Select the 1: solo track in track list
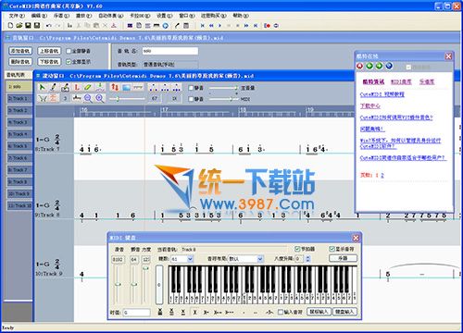The width and height of the screenshot is (463, 333). coord(19,87)
